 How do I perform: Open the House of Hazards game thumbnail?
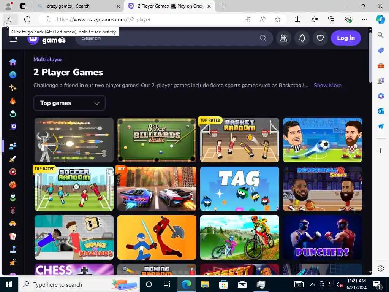pyautogui.click(x=74, y=237)
